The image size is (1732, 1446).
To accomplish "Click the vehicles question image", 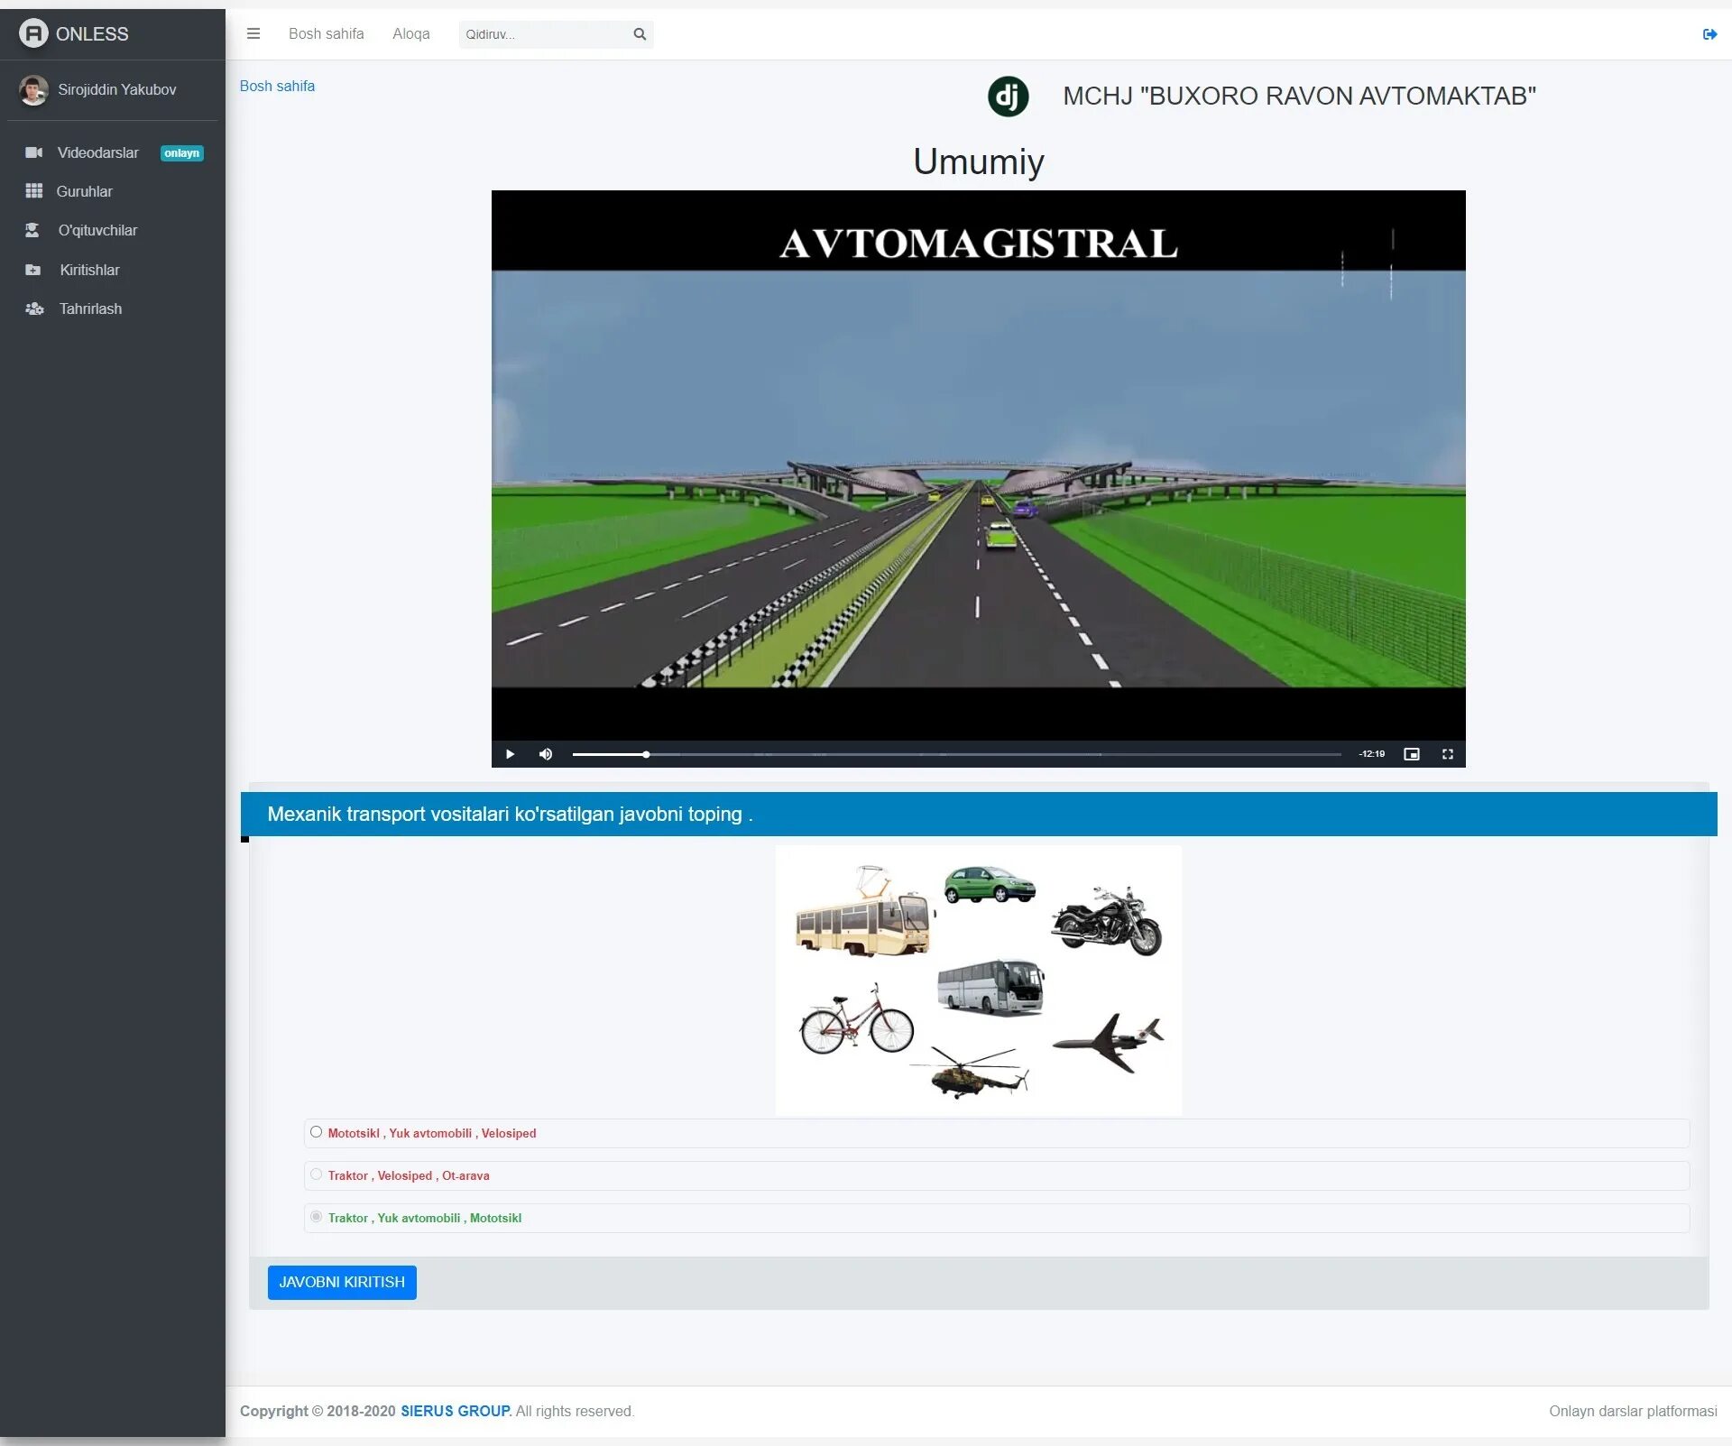I will pos(979,981).
